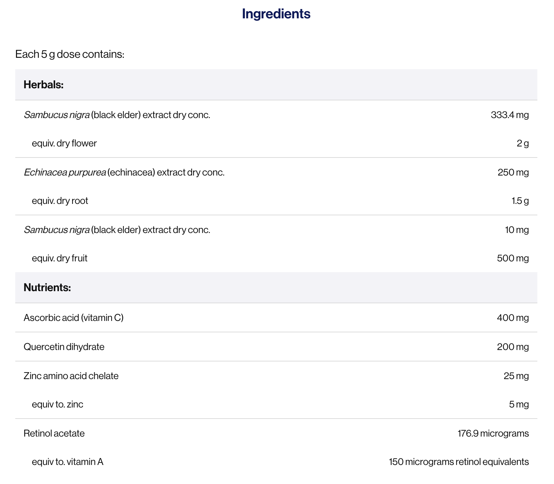Select the Ascorbic acid (vitamin C) label
The width and height of the screenshot is (554, 484).
[x=73, y=318]
